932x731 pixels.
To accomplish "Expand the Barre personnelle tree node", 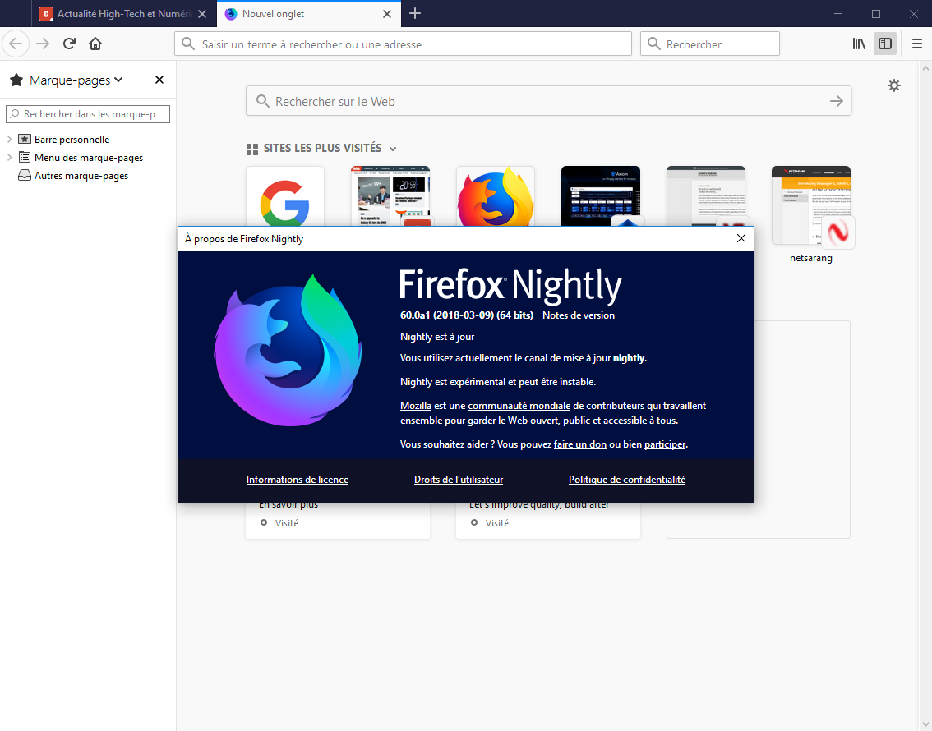I will click(x=10, y=139).
